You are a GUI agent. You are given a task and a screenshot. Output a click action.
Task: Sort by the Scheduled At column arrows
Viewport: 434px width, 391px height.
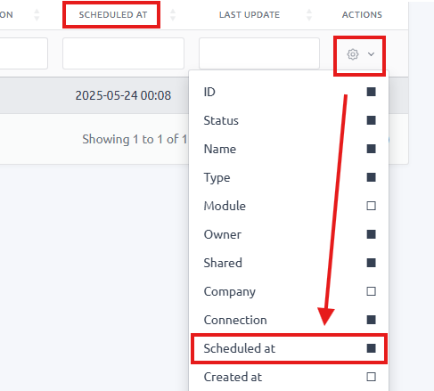[173, 14]
